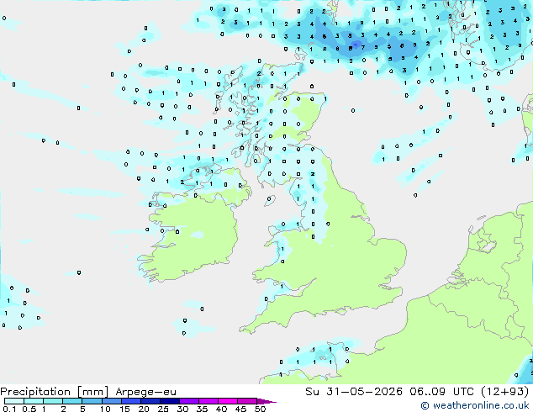Click the '40' legend scale label
Viewport: 533px width, 412px height.
pyautogui.click(x=221, y=409)
